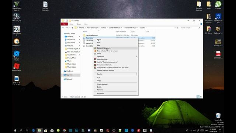236x133 pixels.
Task: Choose Compress and email... option
Action: [x=115, y=65]
